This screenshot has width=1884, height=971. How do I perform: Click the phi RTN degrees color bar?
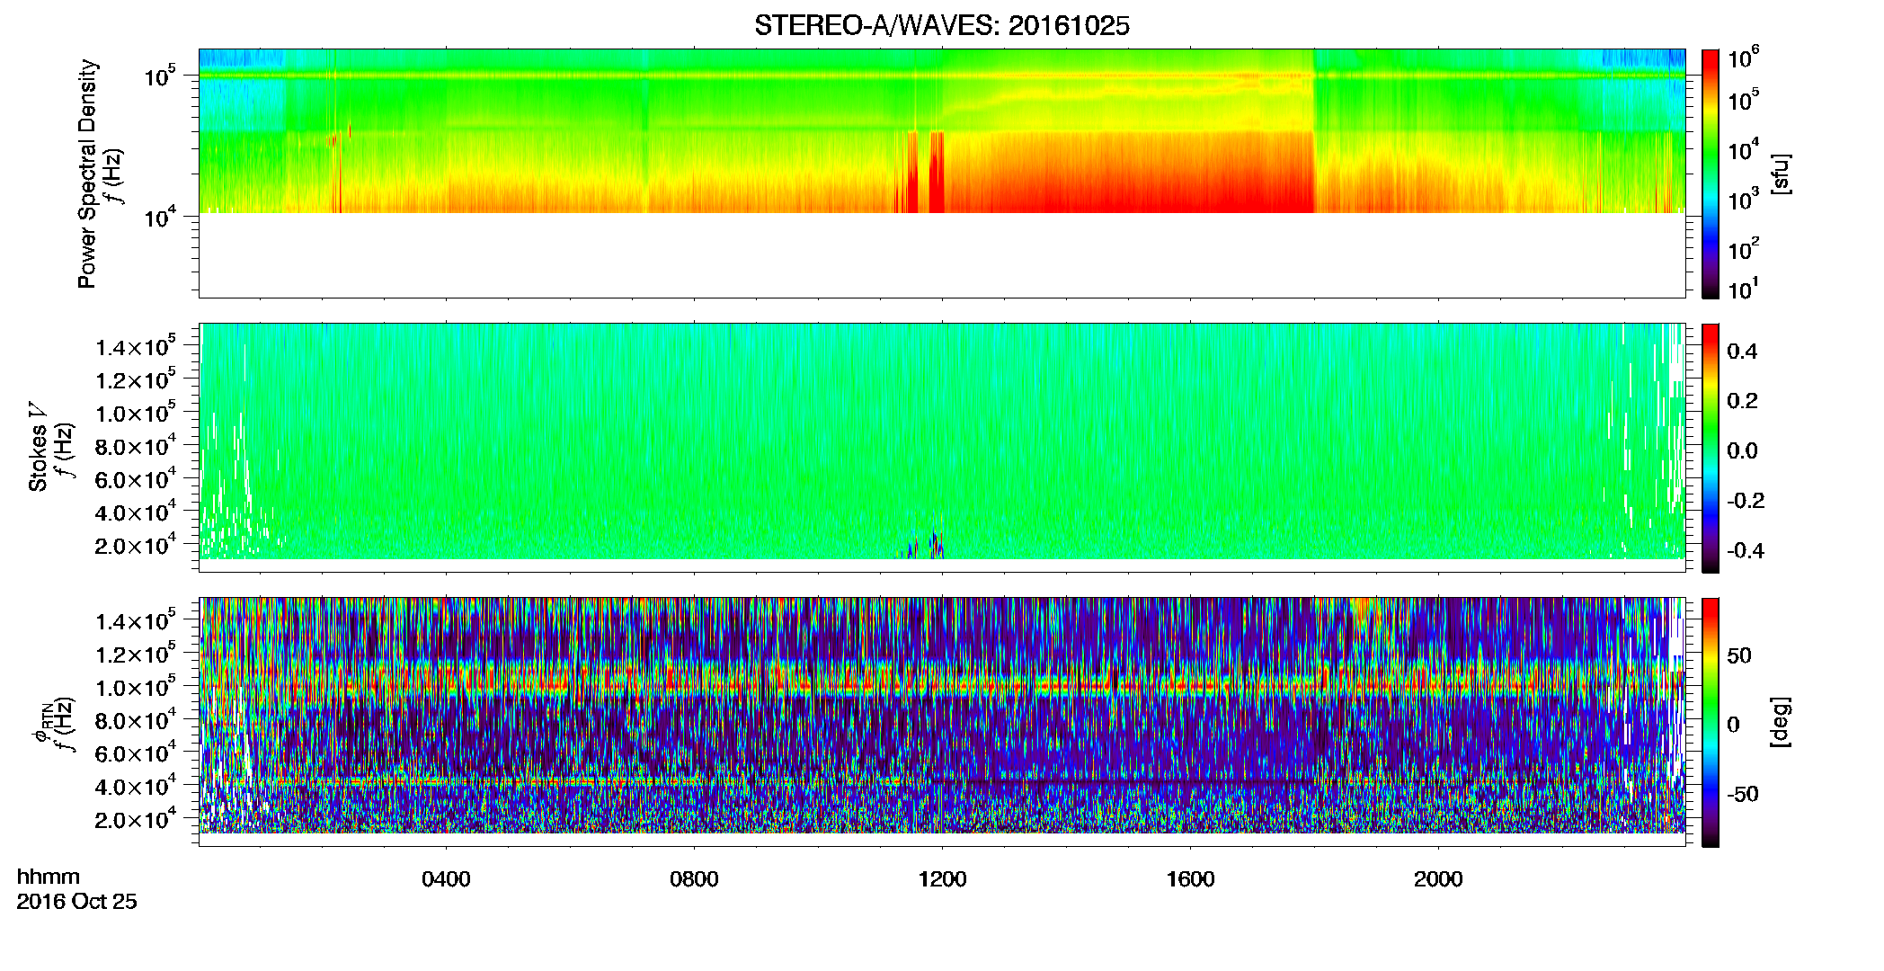click(1711, 722)
